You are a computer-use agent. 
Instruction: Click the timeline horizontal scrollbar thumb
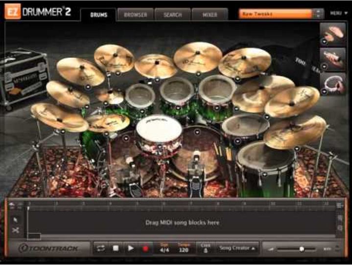[34, 236]
